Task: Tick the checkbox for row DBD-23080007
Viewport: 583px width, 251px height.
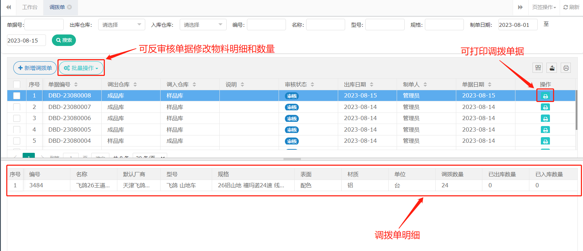Action: (x=17, y=107)
